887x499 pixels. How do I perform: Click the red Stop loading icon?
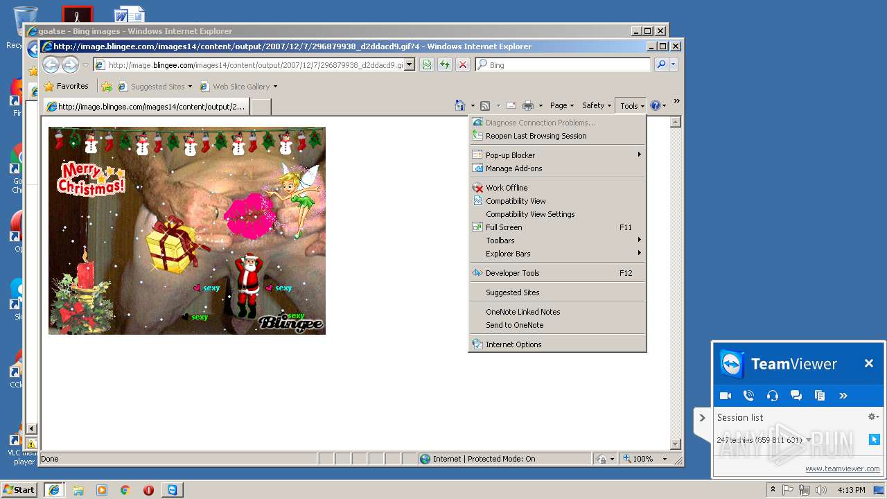tap(463, 64)
